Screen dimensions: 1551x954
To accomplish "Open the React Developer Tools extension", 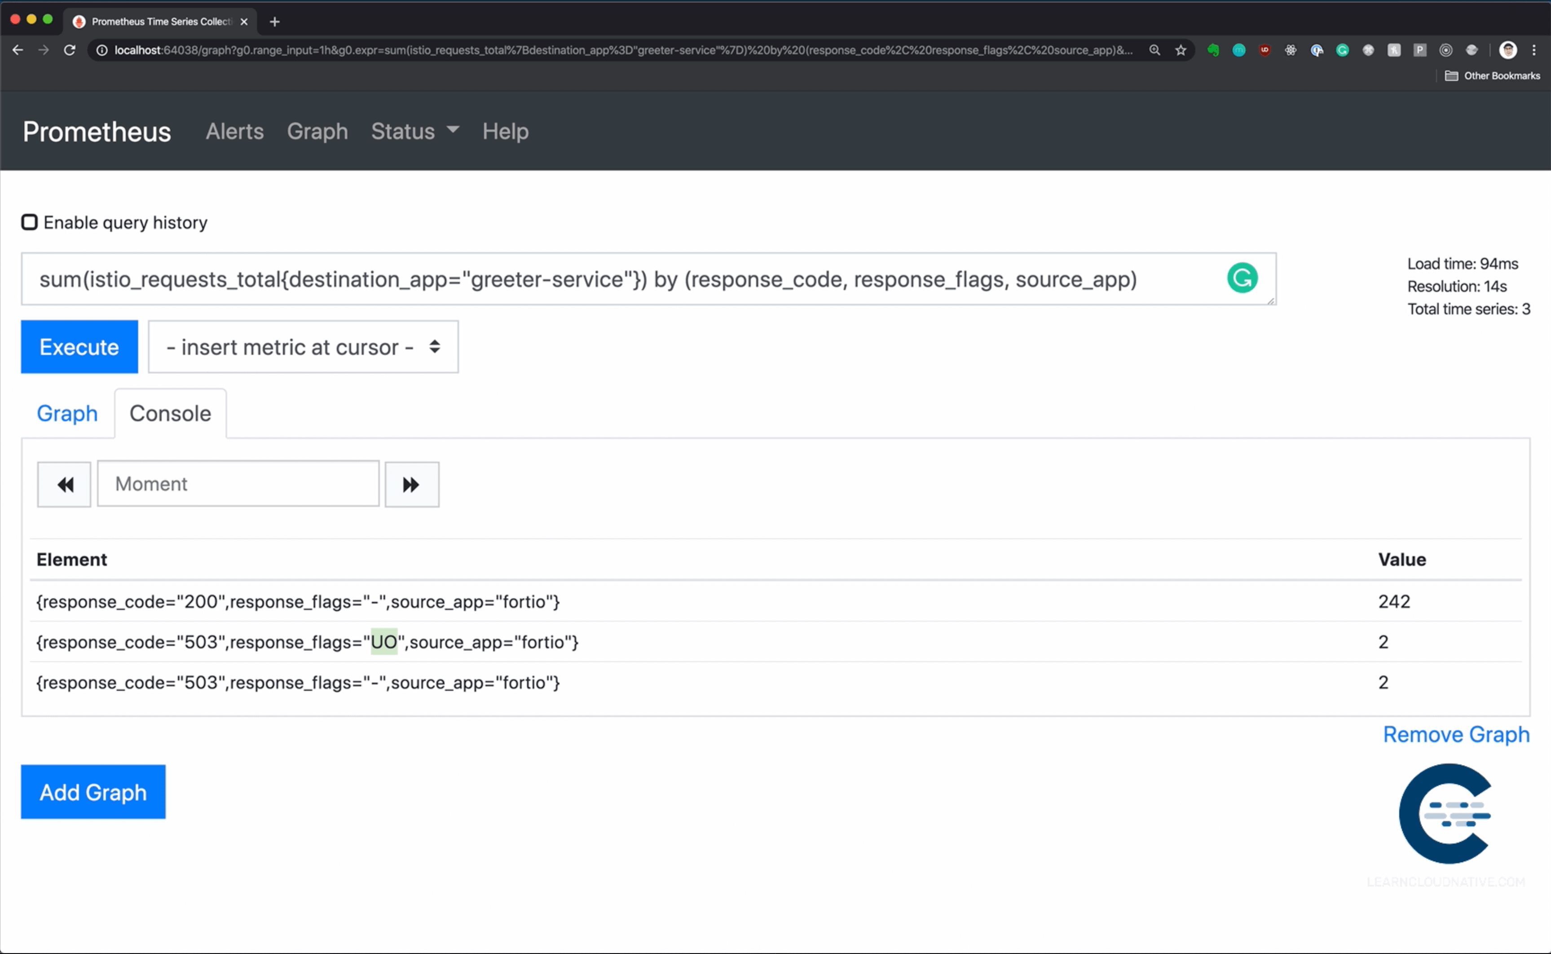I will [x=1291, y=50].
